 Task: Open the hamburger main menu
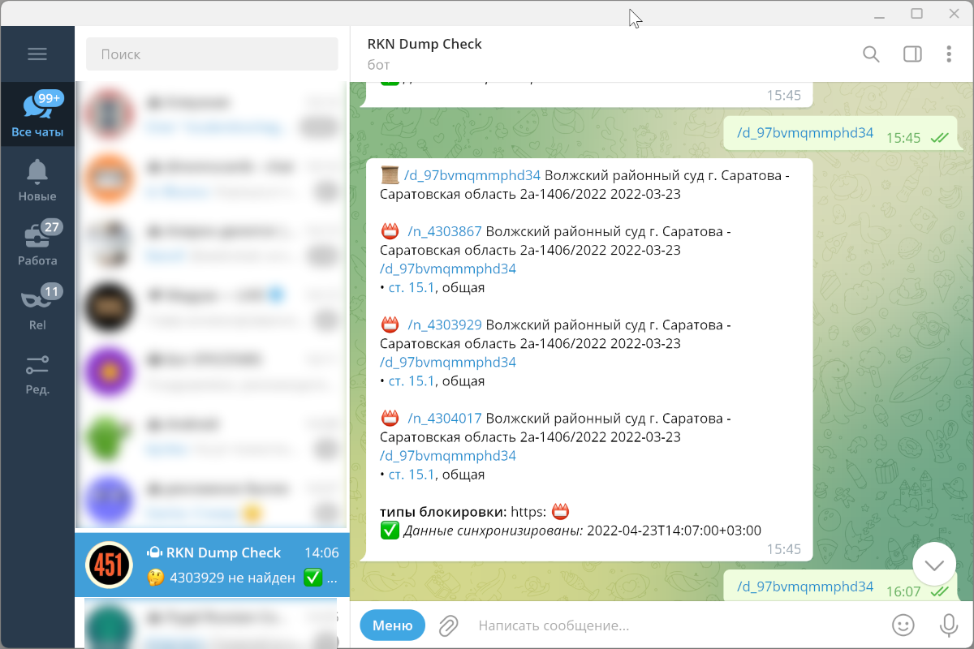37,54
